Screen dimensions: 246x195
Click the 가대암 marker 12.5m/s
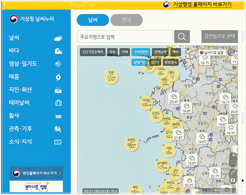coord(146,103)
